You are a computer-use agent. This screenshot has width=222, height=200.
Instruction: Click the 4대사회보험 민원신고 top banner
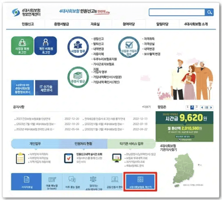[x=84, y=11]
